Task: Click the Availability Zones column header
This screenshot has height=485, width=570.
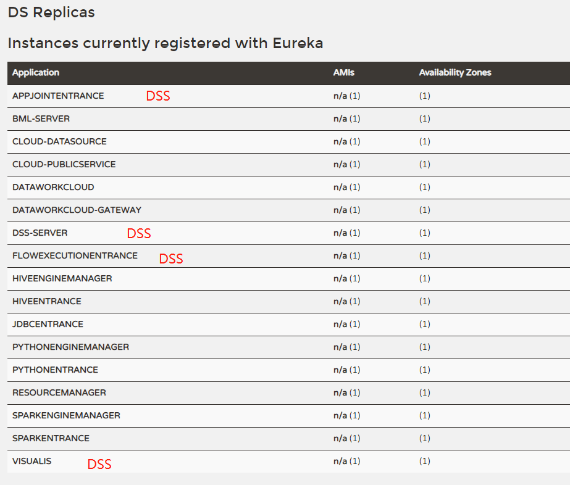Action: click(x=455, y=72)
